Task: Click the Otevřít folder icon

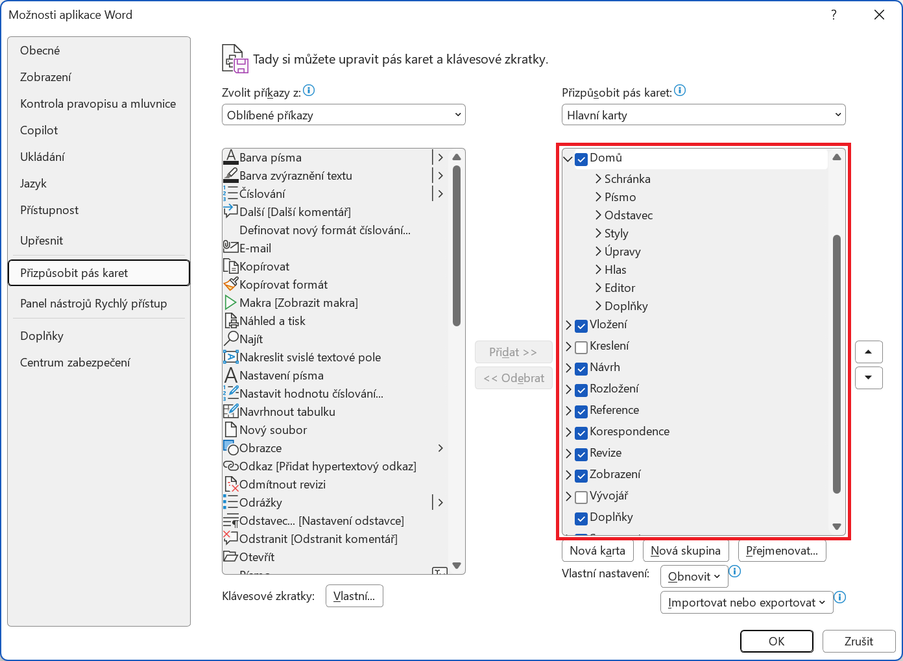Action: click(230, 557)
